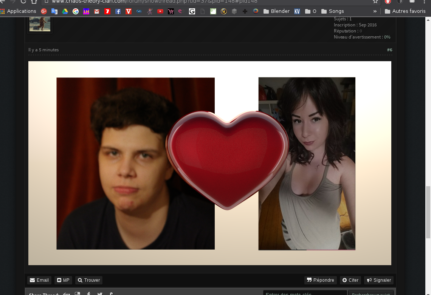Viewport: 431px width, 295px height.
Task: Open the Google Drive bookmark
Action: pyautogui.click(x=65, y=11)
